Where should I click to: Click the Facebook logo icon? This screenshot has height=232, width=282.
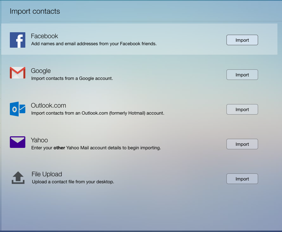(18, 40)
